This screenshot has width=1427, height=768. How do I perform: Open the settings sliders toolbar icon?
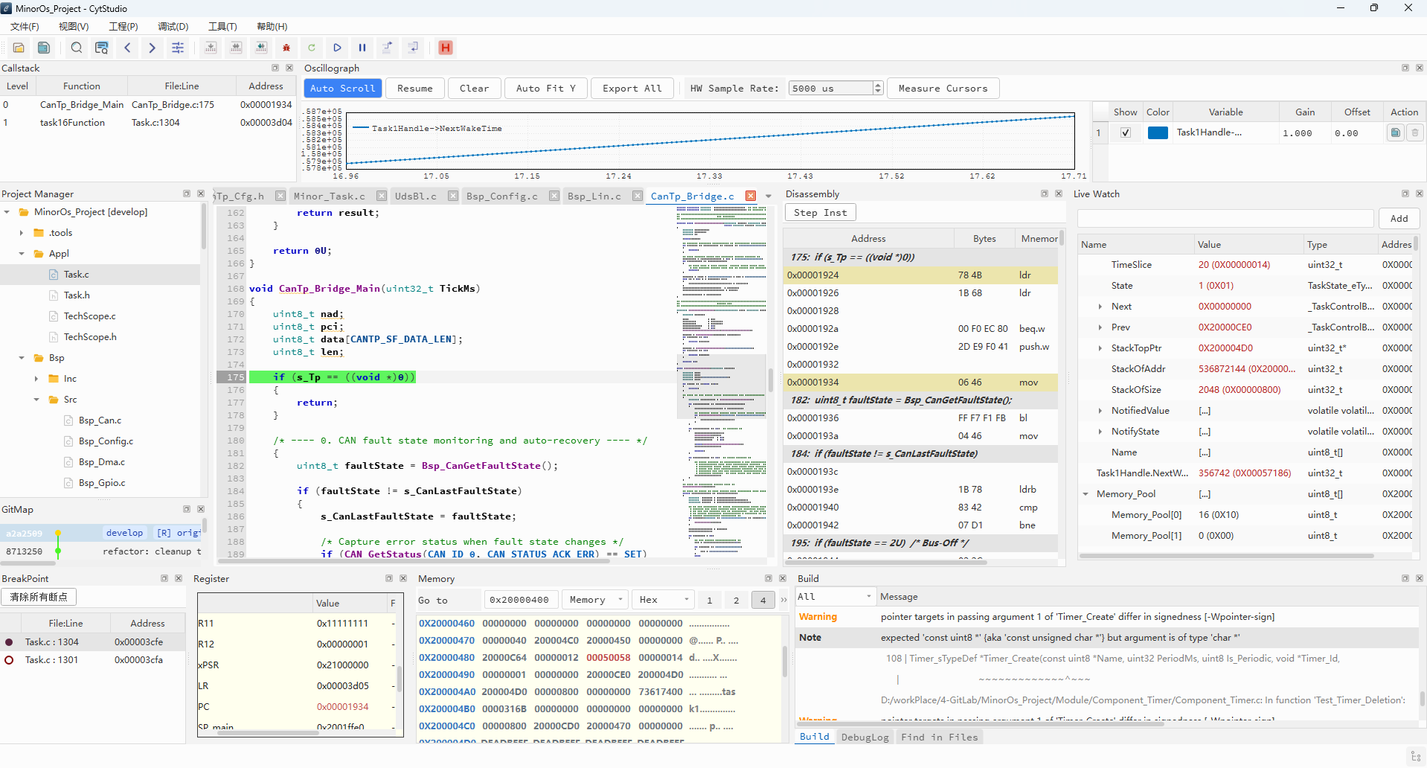(x=178, y=48)
